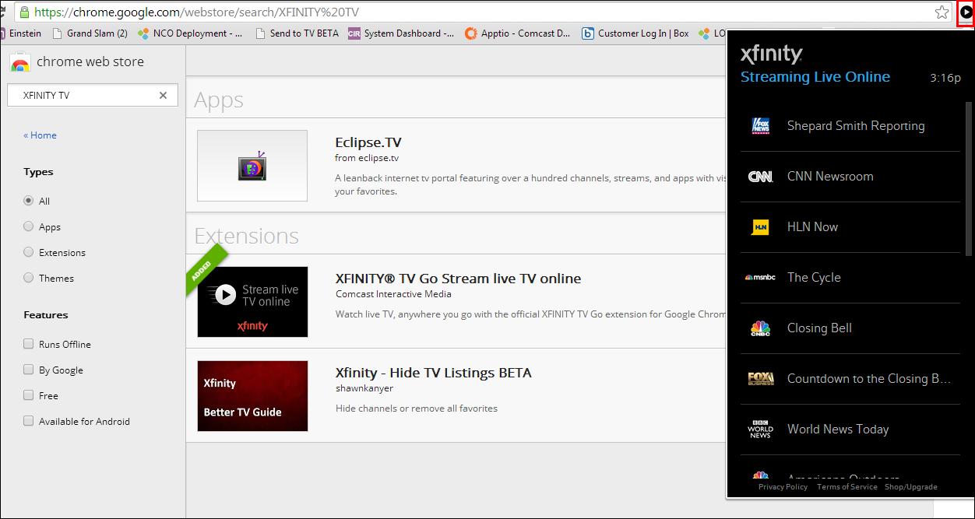Open XFINITY TV Go Stream live TV online
Screen dimensions: 975x519
point(458,279)
